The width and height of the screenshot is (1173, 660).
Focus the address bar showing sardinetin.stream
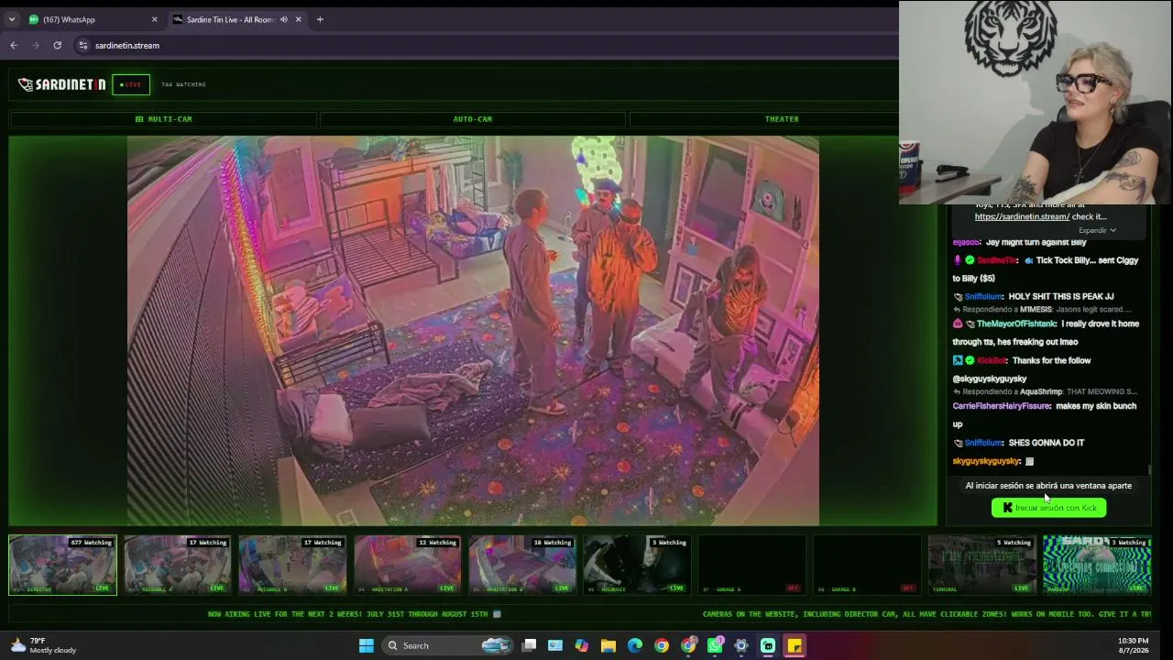pos(486,45)
